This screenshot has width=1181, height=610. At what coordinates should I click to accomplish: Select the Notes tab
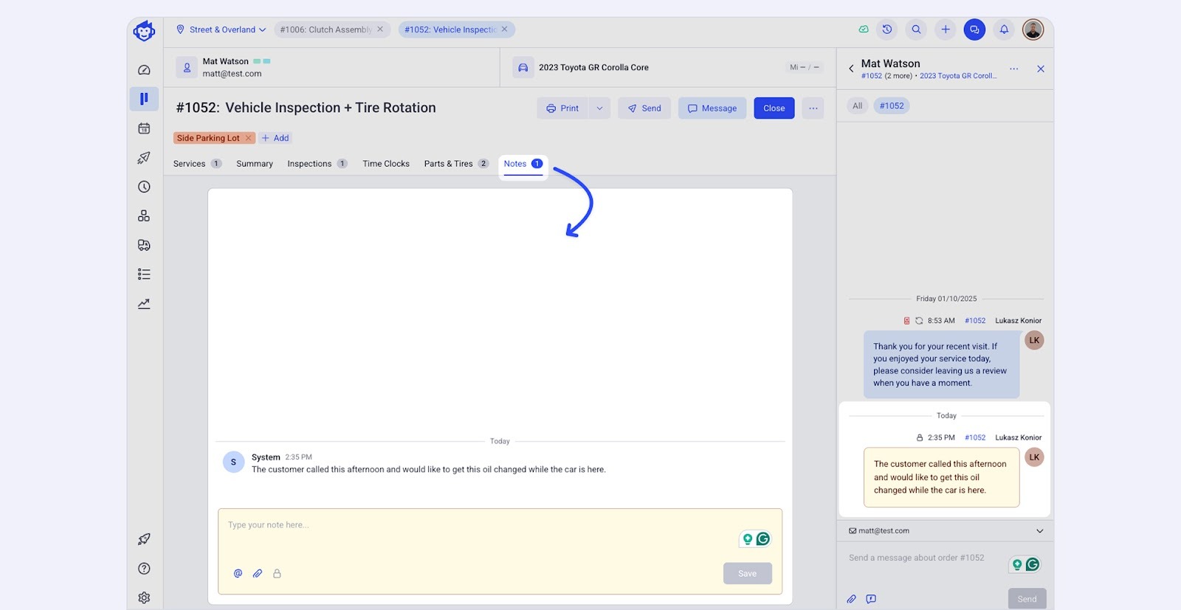click(x=523, y=164)
